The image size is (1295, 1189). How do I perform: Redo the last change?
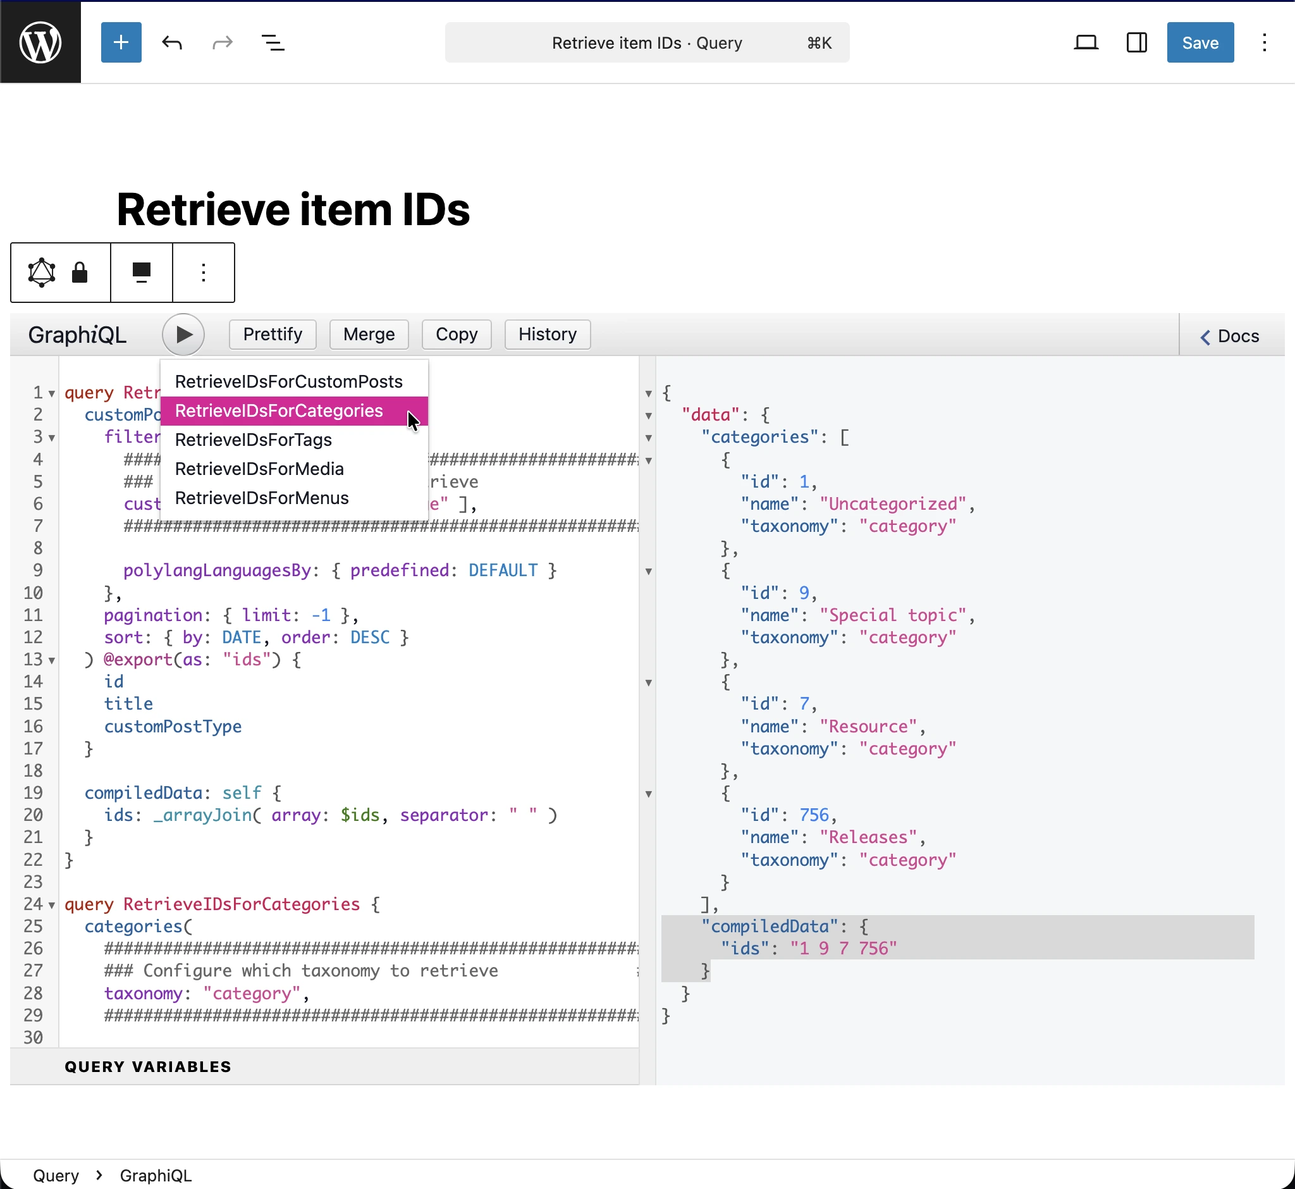coord(221,42)
